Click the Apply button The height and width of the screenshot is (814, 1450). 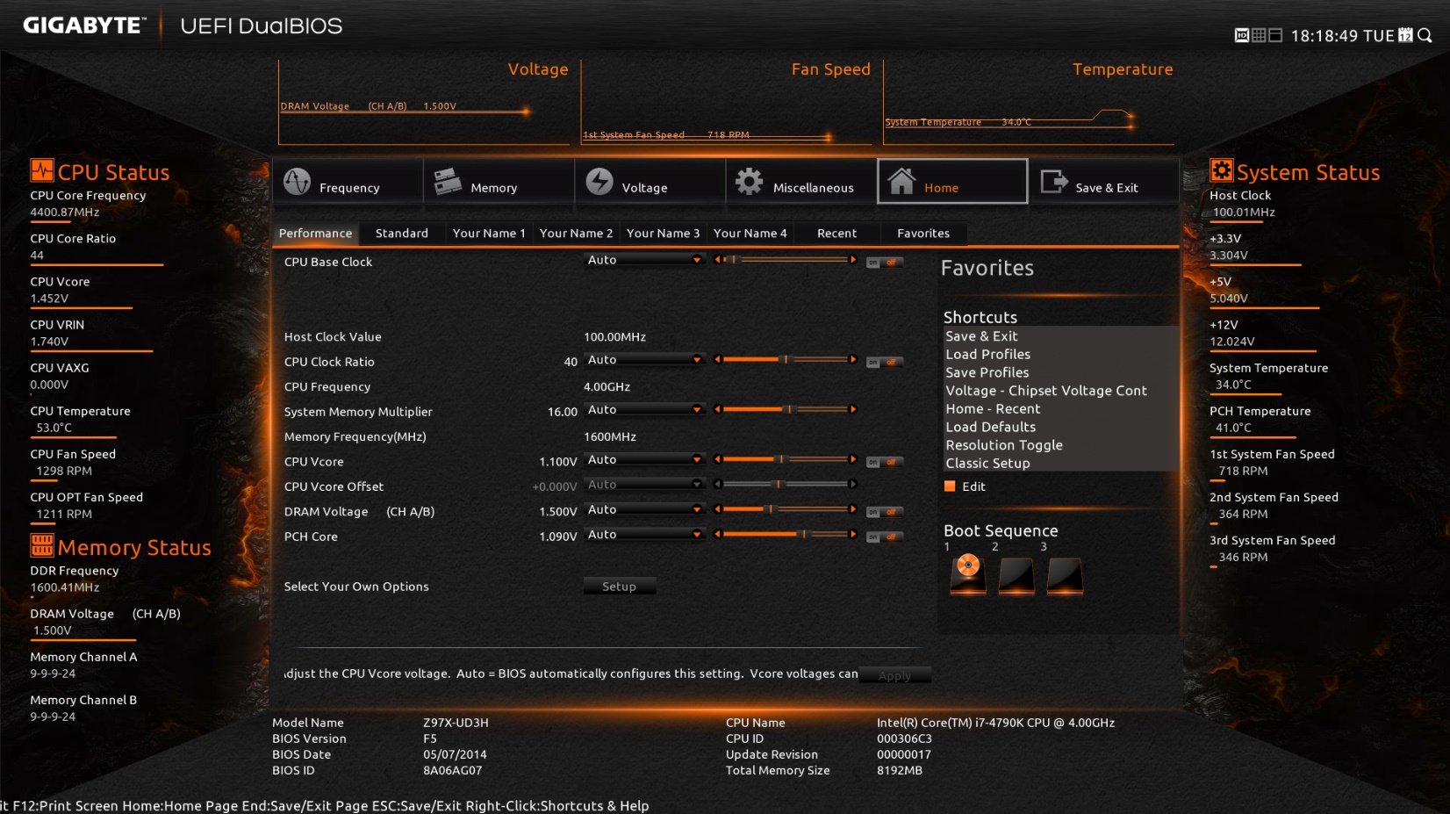(x=894, y=675)
